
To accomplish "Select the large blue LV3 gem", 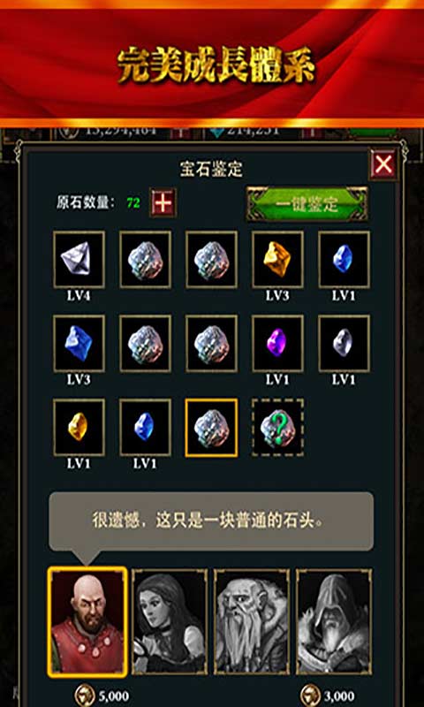I will (x=79, y=344).
